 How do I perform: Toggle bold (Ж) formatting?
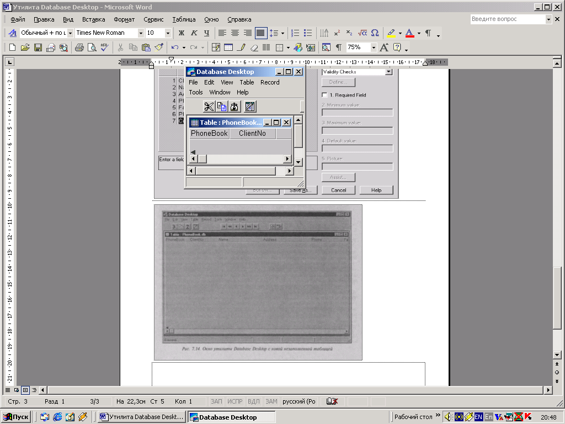point(181,33)
